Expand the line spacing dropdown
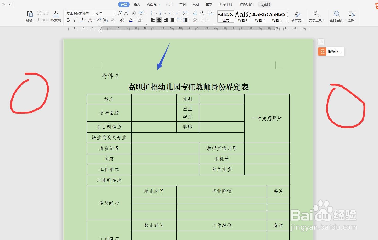 tap(189, 20)
